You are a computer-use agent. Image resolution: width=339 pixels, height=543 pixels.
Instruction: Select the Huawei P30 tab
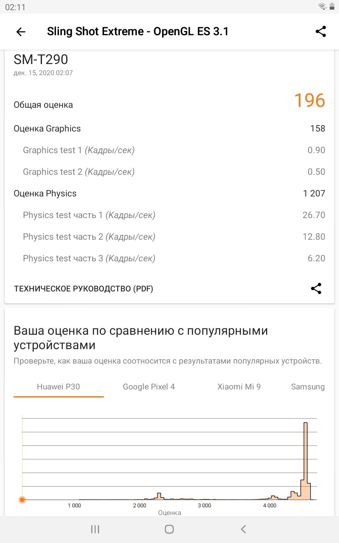[x=58, y=387]
